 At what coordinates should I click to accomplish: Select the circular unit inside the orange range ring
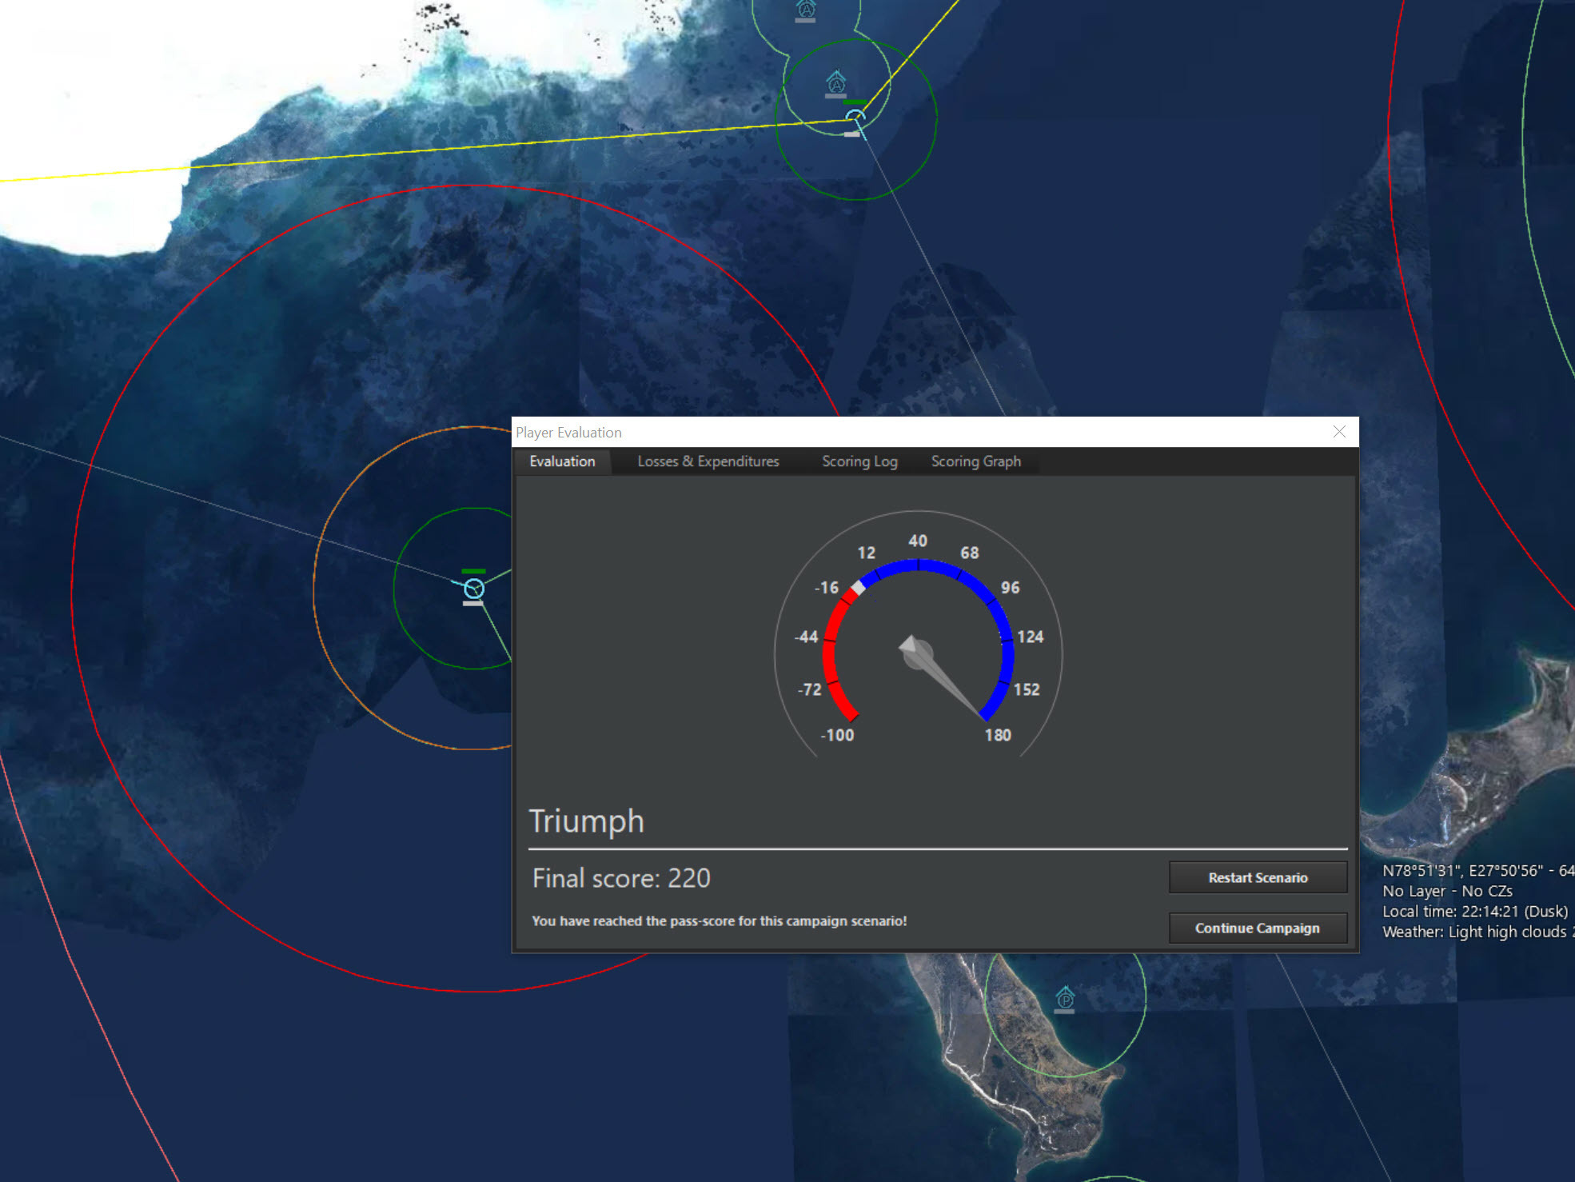point(473,589)
